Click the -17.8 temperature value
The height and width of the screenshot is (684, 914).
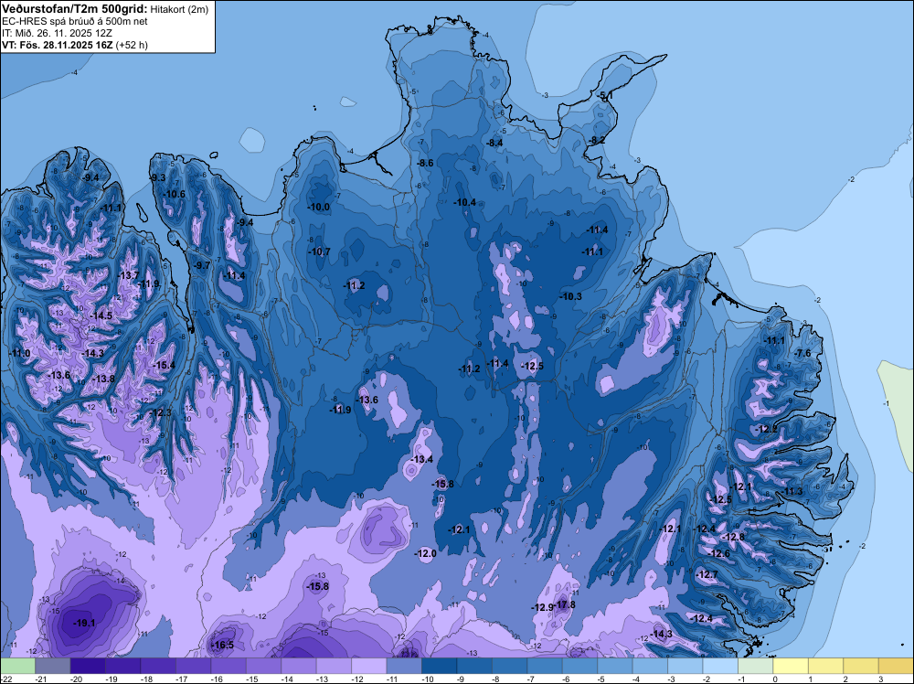pos(564,604)
